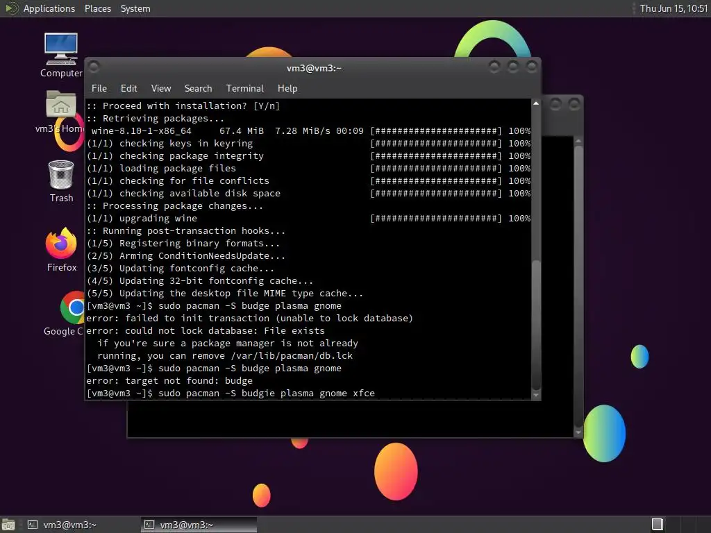Open the Computer desktop icon
This screenshot has height=533, width=711.
[x=61, y=55]
